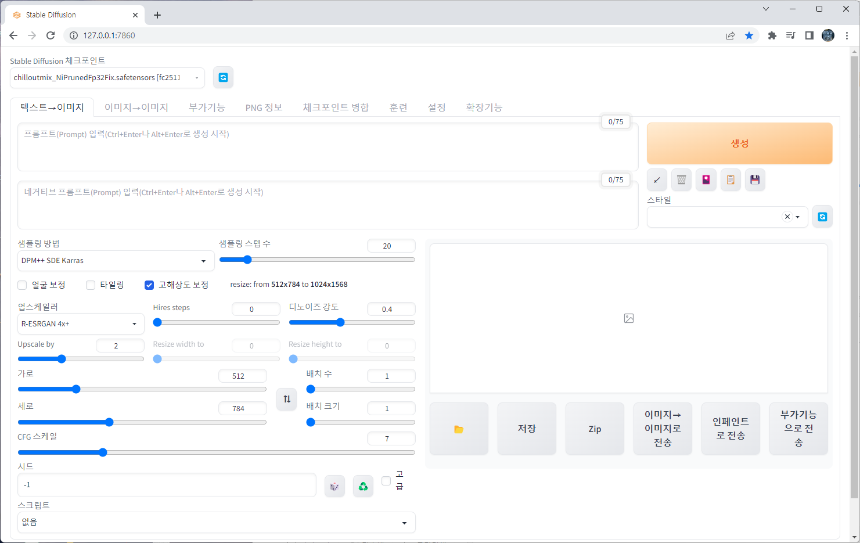Click 이미지→이미지로 전송 button
The height and width of the screenshot is (543, 860).
coord(663,429)
